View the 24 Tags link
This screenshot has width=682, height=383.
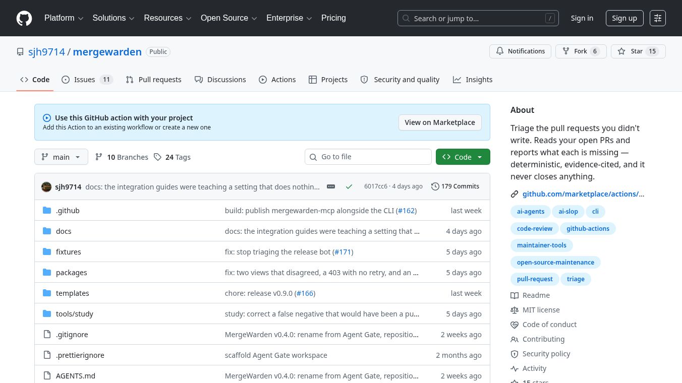click(172, 157)
